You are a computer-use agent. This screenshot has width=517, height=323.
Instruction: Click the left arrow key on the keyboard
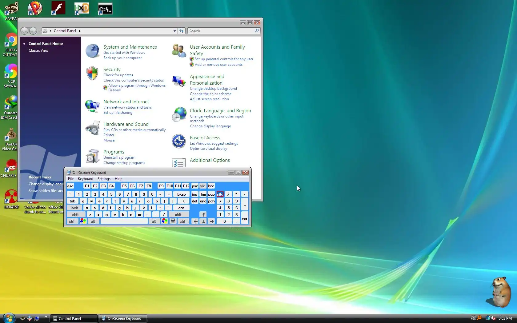click(x=195, y=221)
